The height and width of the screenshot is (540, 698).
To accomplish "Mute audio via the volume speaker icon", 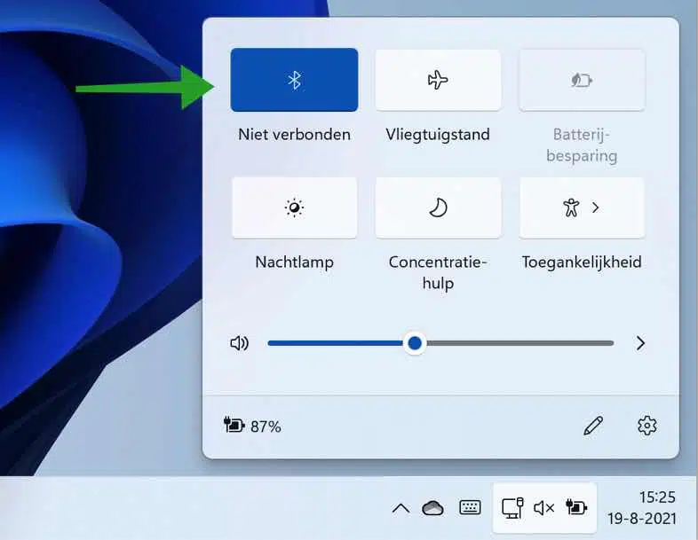I will point(240,343).
